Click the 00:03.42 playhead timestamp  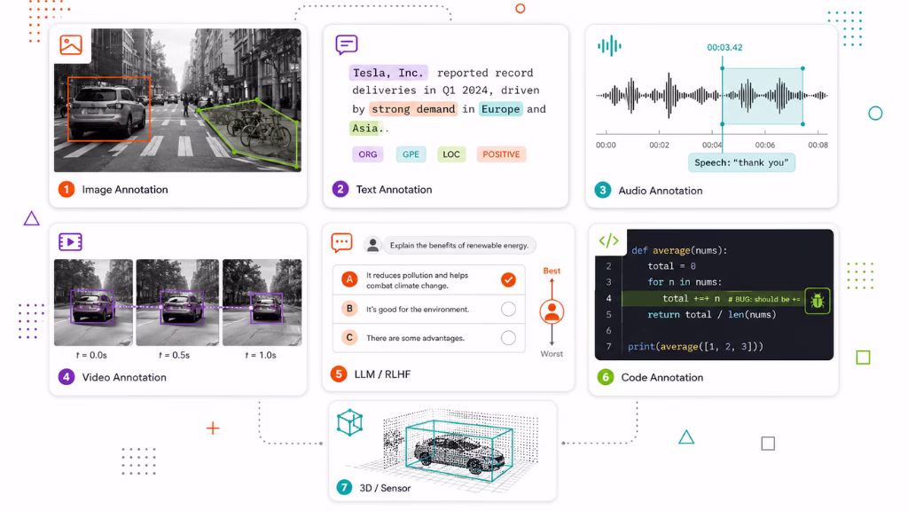(724, 48)
